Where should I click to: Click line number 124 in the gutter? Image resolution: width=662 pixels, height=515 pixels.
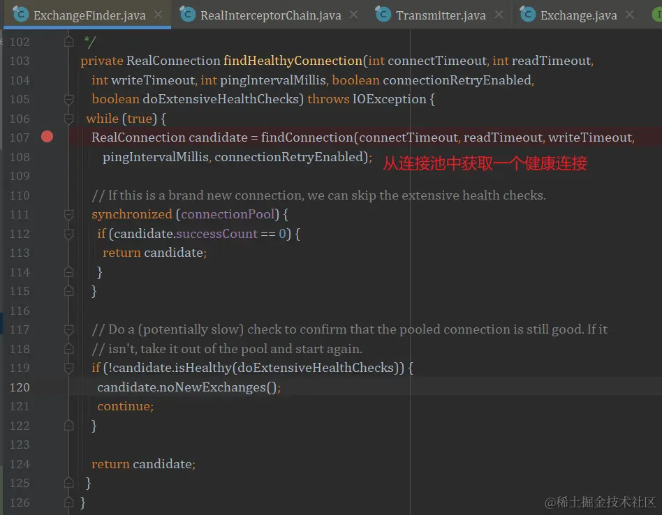tap(20, 464)
